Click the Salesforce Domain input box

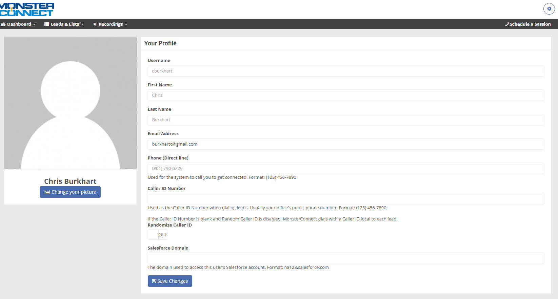pyautogui.click(x=346, y=258)
